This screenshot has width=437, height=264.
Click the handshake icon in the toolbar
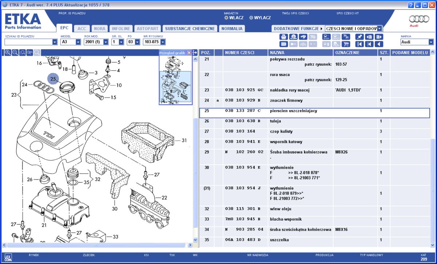point(303,36)
